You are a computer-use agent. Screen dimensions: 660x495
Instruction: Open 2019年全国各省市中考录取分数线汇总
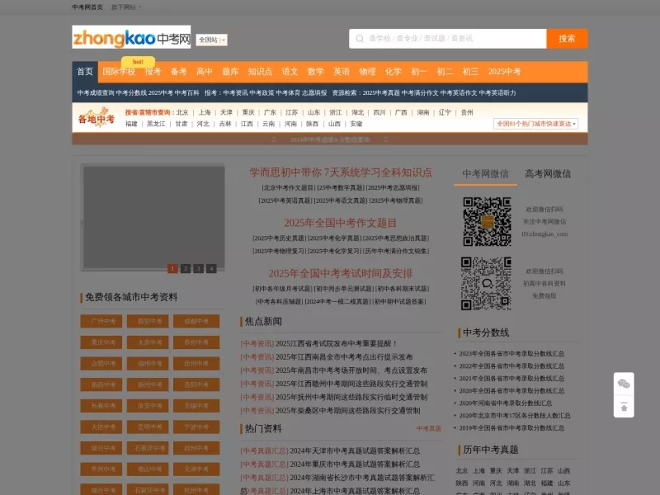[x=511, y=427]
